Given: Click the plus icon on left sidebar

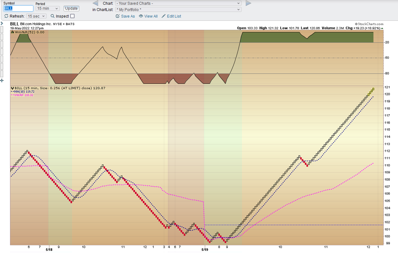Looking at the screenshot, I should point(2,80).
